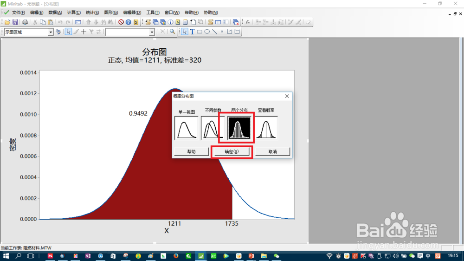Viewport: 464px width, 261px height.
Task: Select the Text tool T icon
Action: coord(192,32)
